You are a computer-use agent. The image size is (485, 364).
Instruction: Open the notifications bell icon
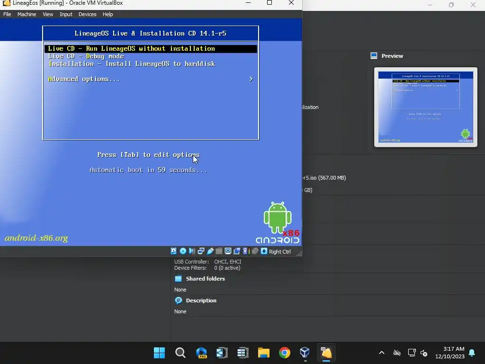coord(472,353)
